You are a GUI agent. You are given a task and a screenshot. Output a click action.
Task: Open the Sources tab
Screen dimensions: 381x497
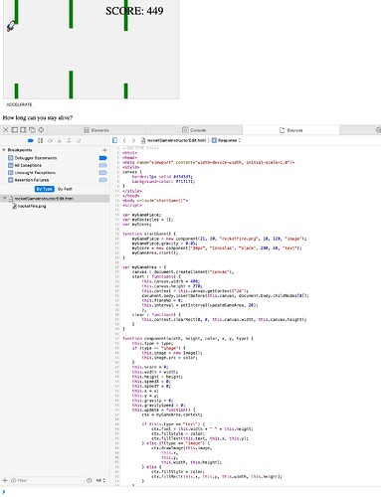coord(291,130)
